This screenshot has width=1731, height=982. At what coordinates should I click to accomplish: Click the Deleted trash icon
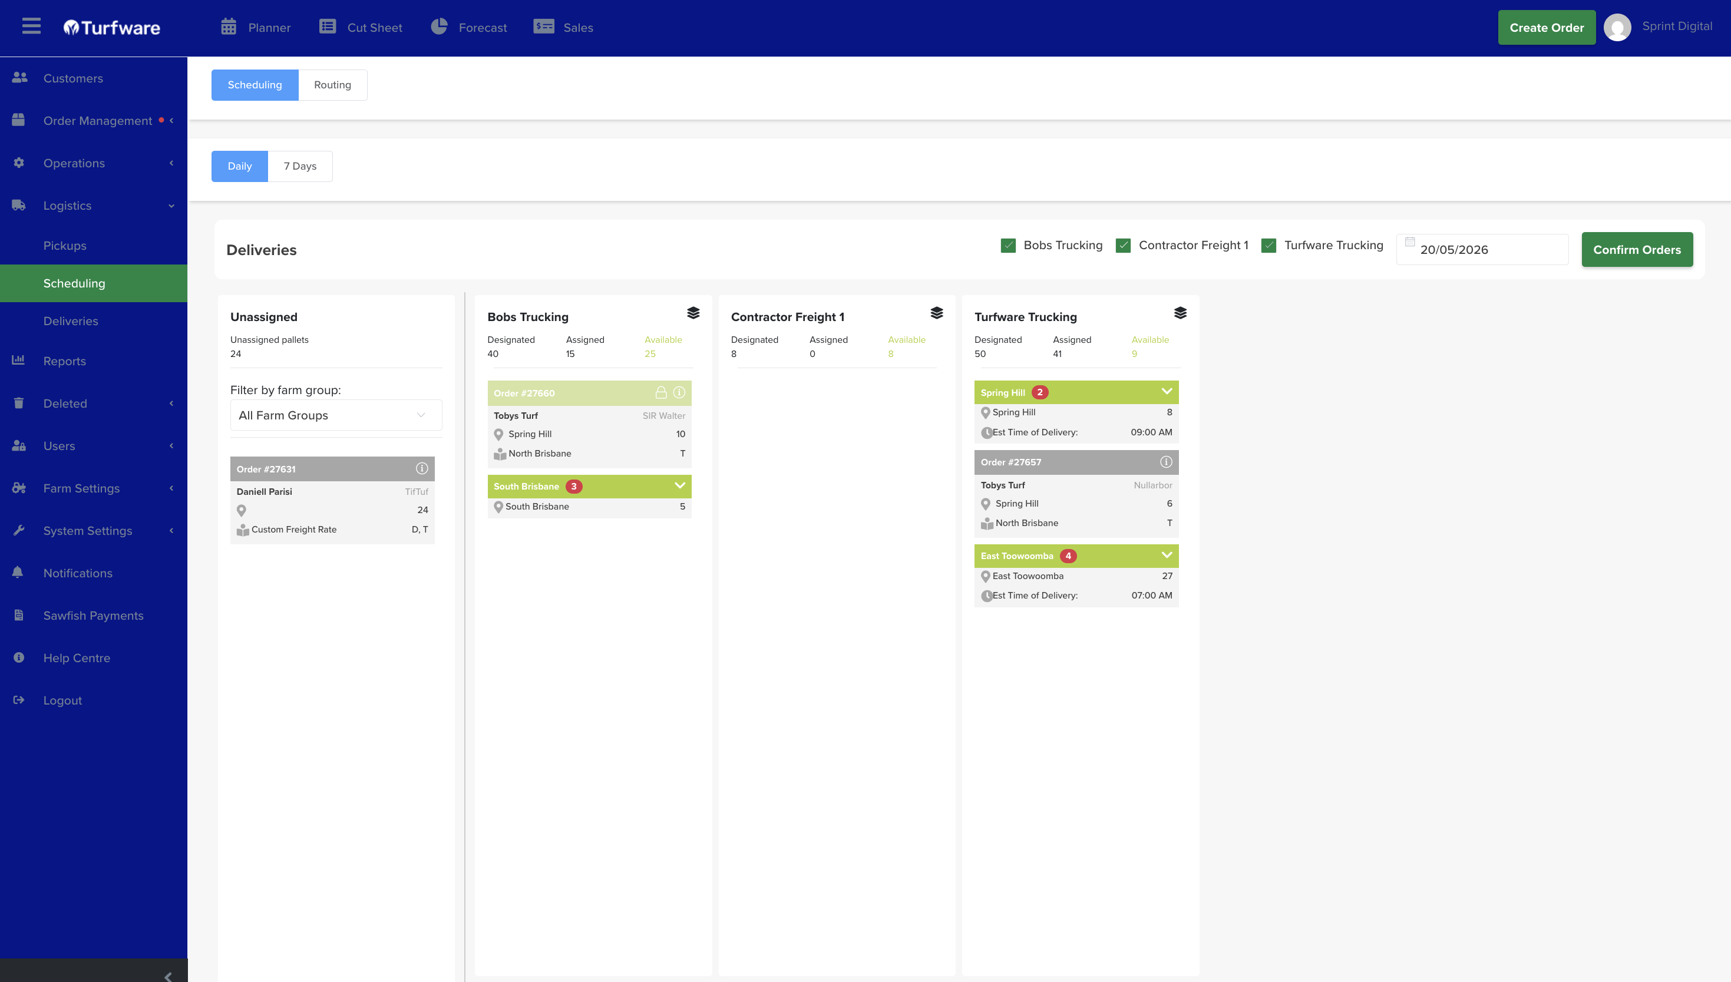19,403
